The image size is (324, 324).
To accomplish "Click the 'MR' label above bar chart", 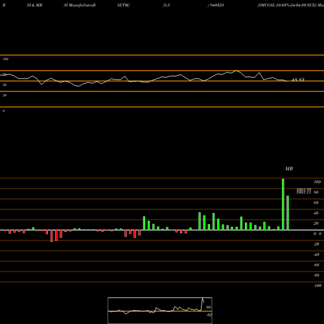I will pyautogui.click(x=289, y=168).
